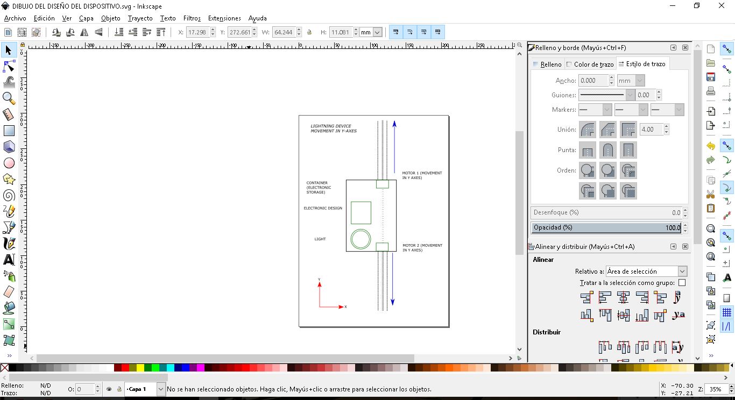Pick the Star and polygon tool
The image size is (735, 400).
tap(9, 179)
